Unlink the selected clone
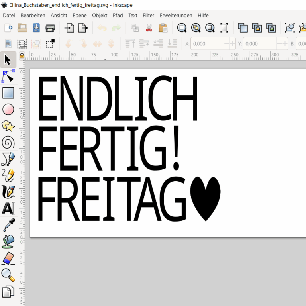 click(271, 28)
